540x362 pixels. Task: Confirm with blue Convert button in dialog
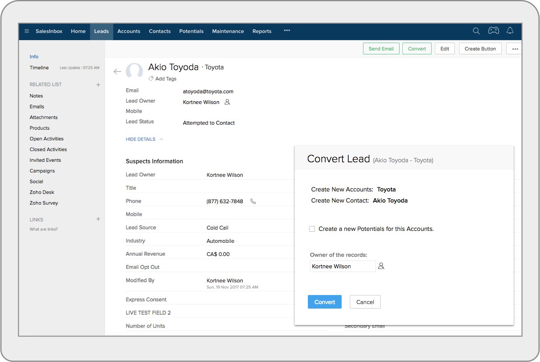click(325, 302)
